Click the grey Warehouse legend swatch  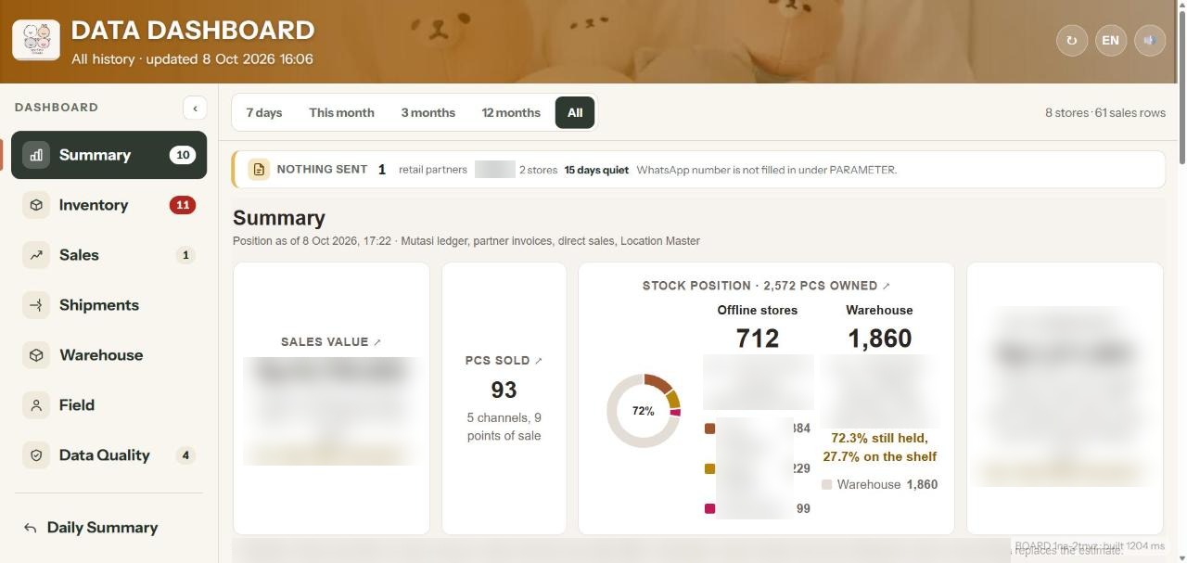(827, 484)
